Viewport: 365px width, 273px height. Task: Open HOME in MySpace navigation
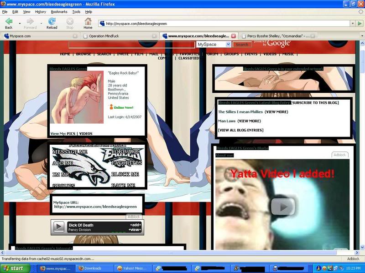click(x=65, y=54)
